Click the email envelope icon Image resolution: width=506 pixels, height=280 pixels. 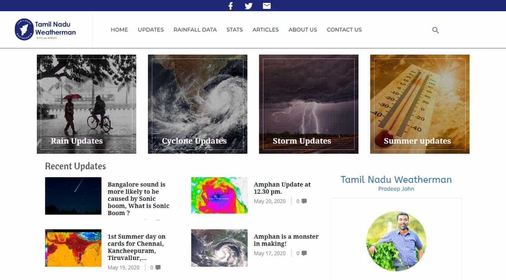pos(267,6)
